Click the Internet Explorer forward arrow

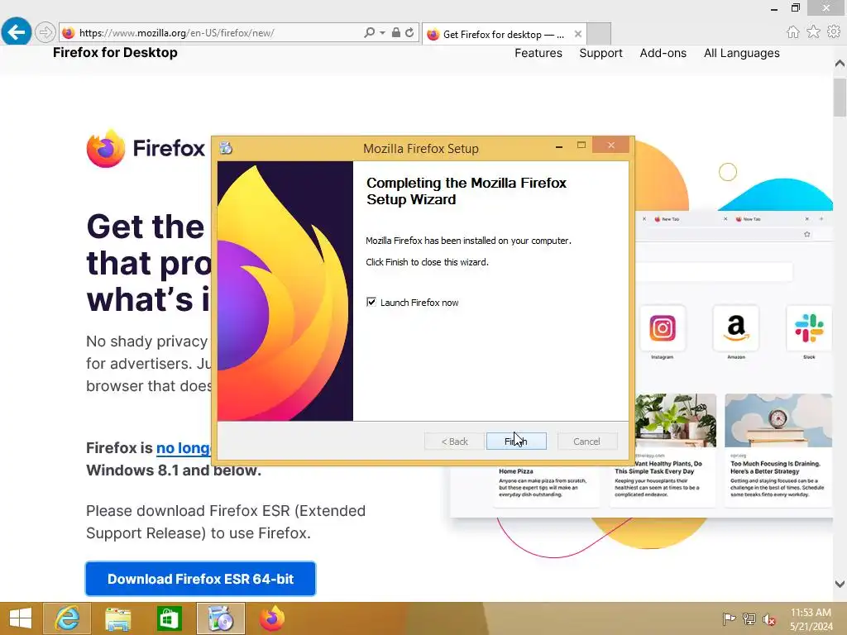[45, 32]
